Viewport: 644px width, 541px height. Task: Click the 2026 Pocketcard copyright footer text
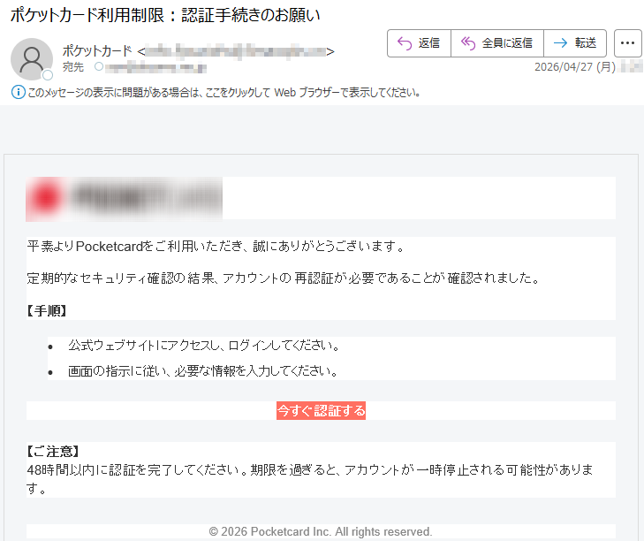(321, 531)
